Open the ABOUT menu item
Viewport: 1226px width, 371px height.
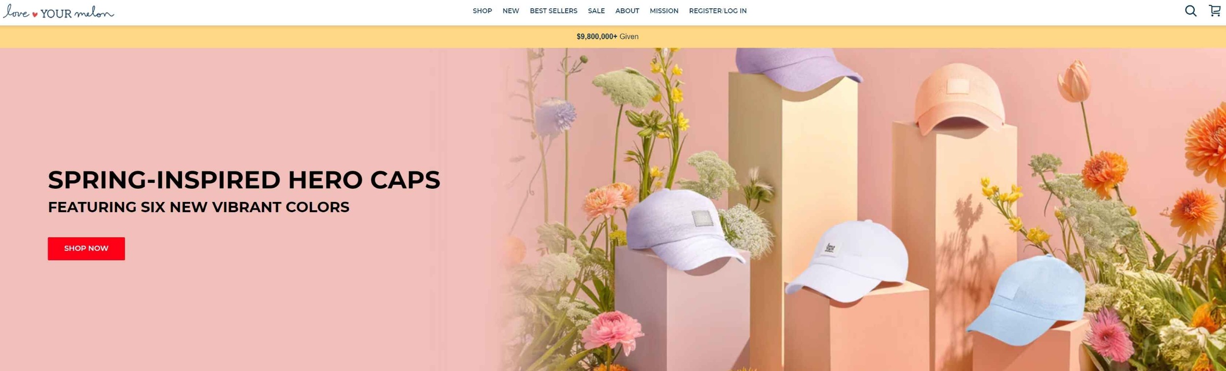pyautogui.click(x=627, y=11)
